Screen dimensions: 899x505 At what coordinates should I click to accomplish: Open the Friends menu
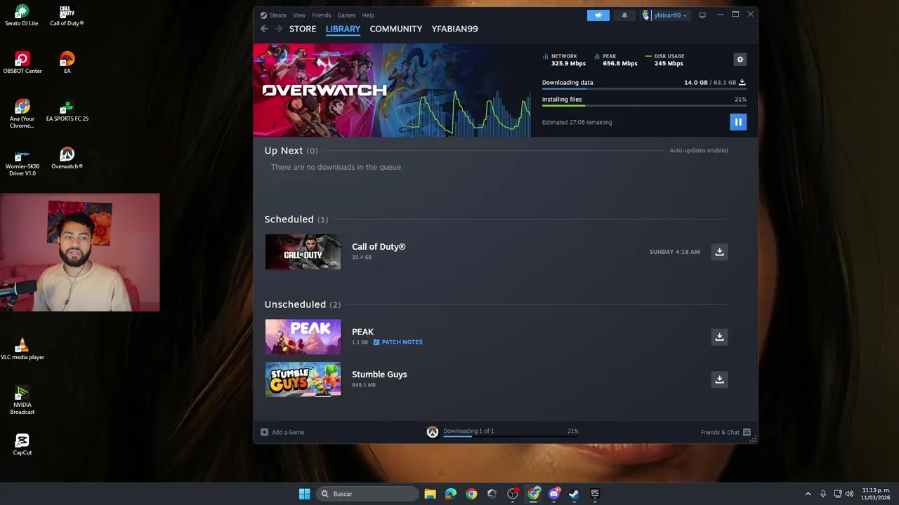point(321,15)
